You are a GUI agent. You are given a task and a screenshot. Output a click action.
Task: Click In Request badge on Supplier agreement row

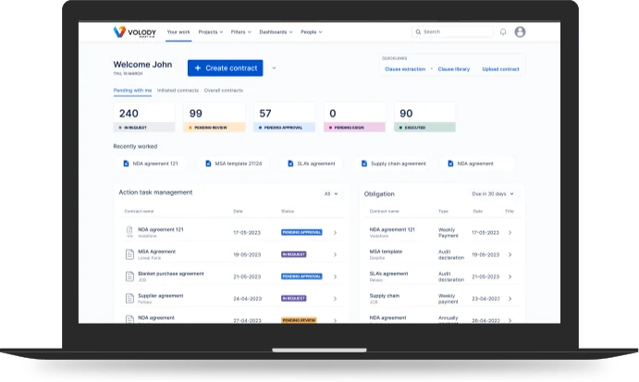294,299
